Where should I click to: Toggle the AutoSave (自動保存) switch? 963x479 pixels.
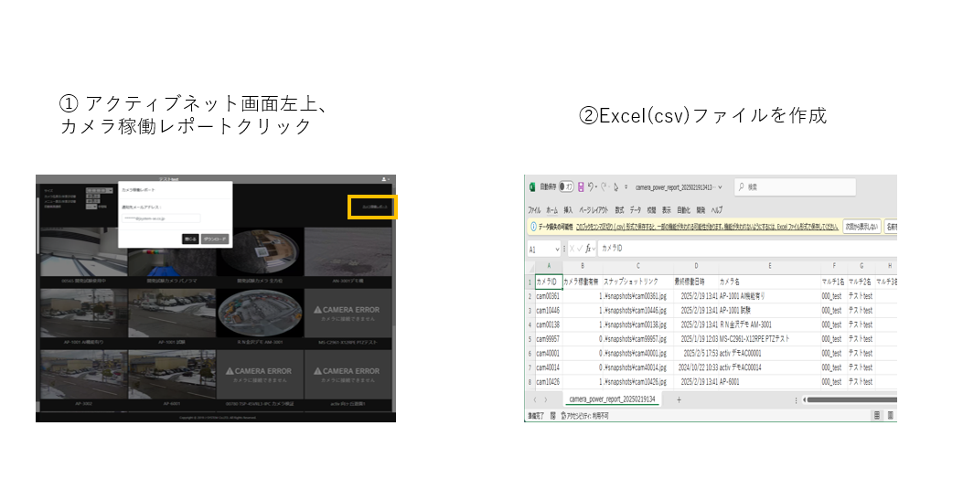tap(566, 186)
